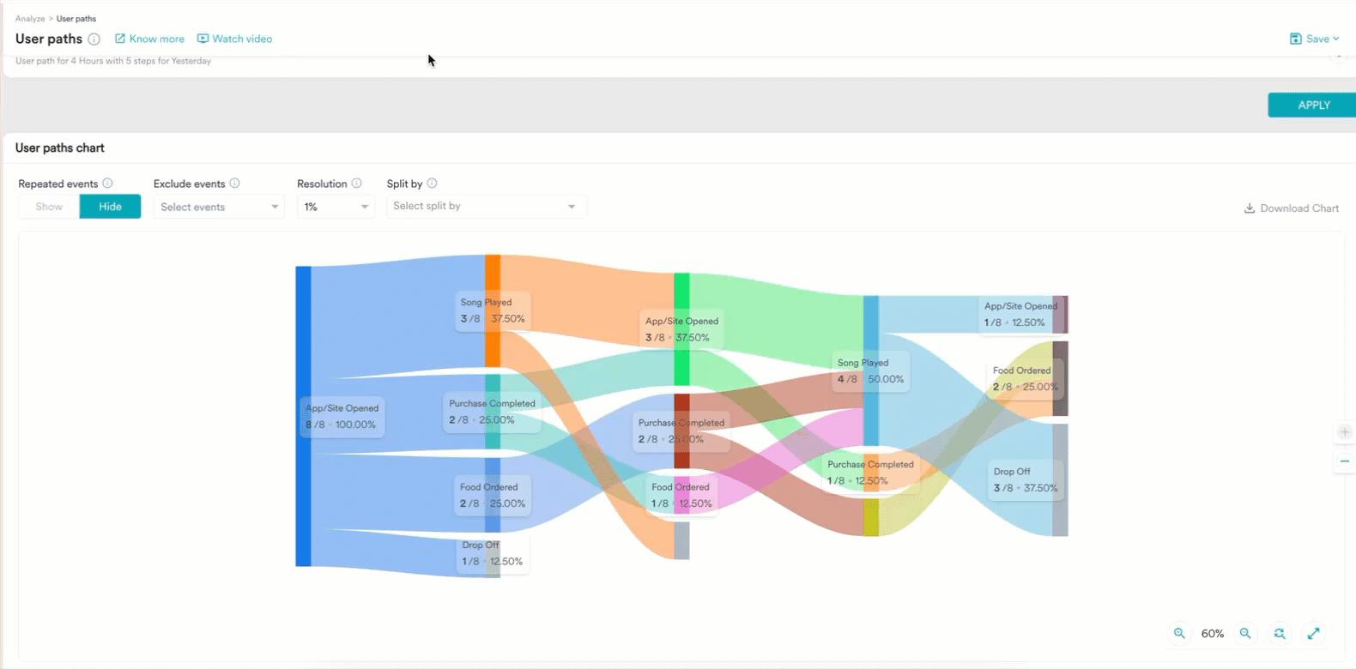Click the Repeated events info icon
Viewport: 1356px width, 669px height.
pos(107,184)
